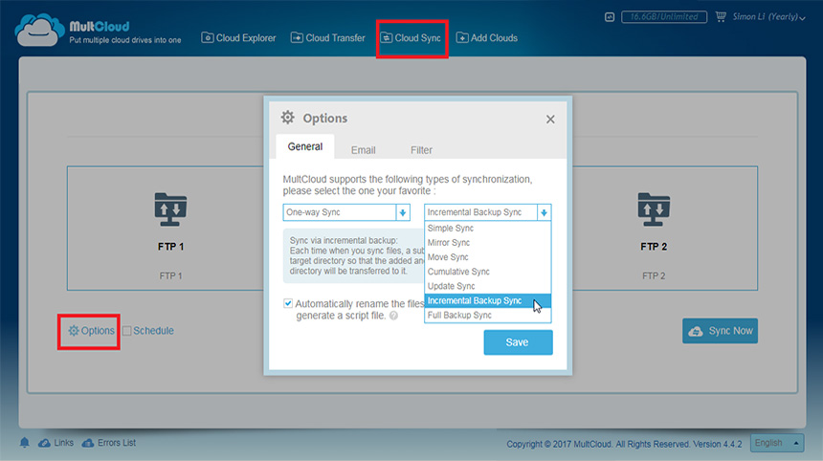Click the Cloud Explorer navigation icon
This screenshot has height=461, width=823.
tap(208, 37)
